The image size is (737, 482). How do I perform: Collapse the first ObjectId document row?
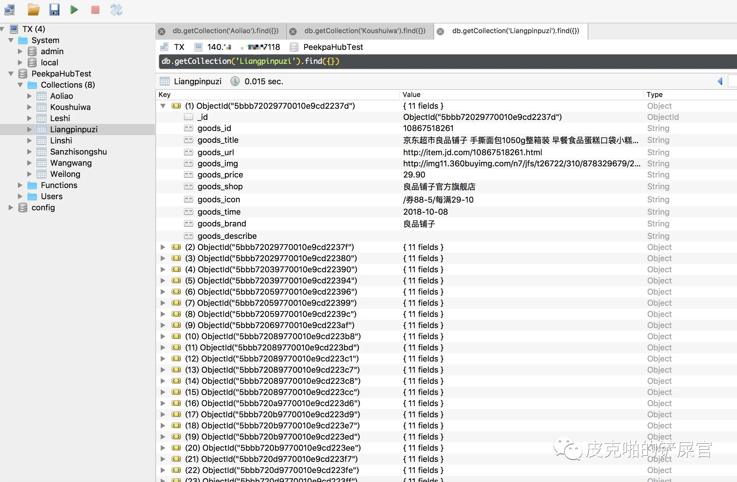tap(163, 106)
